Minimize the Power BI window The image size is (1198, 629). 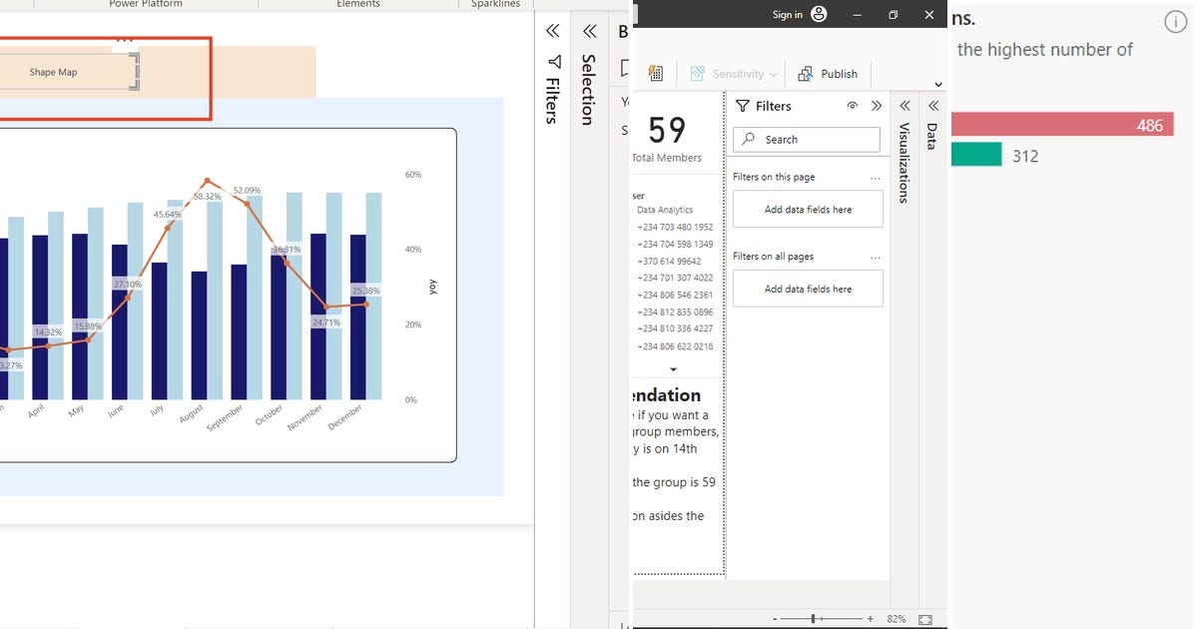[x=859, y=14]
